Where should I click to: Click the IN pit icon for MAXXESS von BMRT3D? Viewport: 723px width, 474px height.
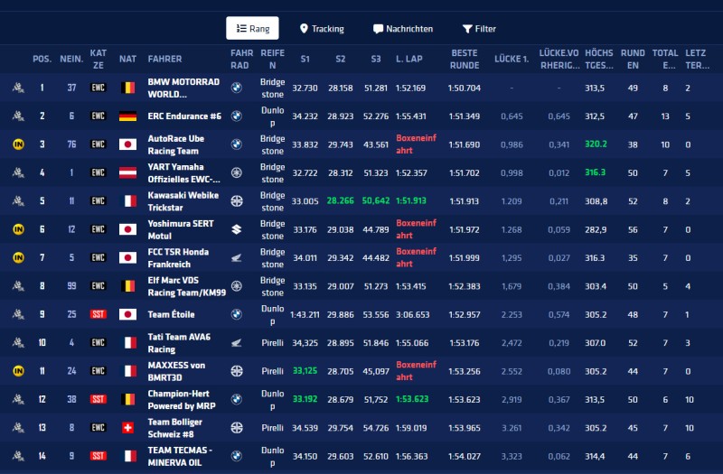(x=18, y=371)
